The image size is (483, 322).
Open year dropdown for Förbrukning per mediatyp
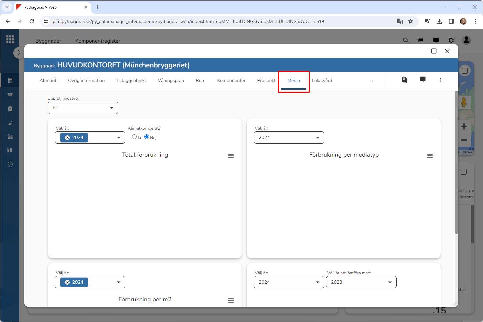tap(289, 138)
